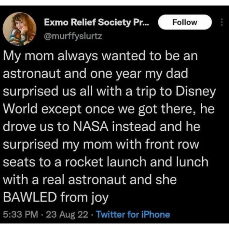Click the words 'drove us to'
The width and height of the screenshot is (229, 229).
point(36,126)
